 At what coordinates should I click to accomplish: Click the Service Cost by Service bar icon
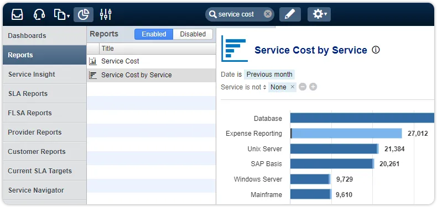93,75
